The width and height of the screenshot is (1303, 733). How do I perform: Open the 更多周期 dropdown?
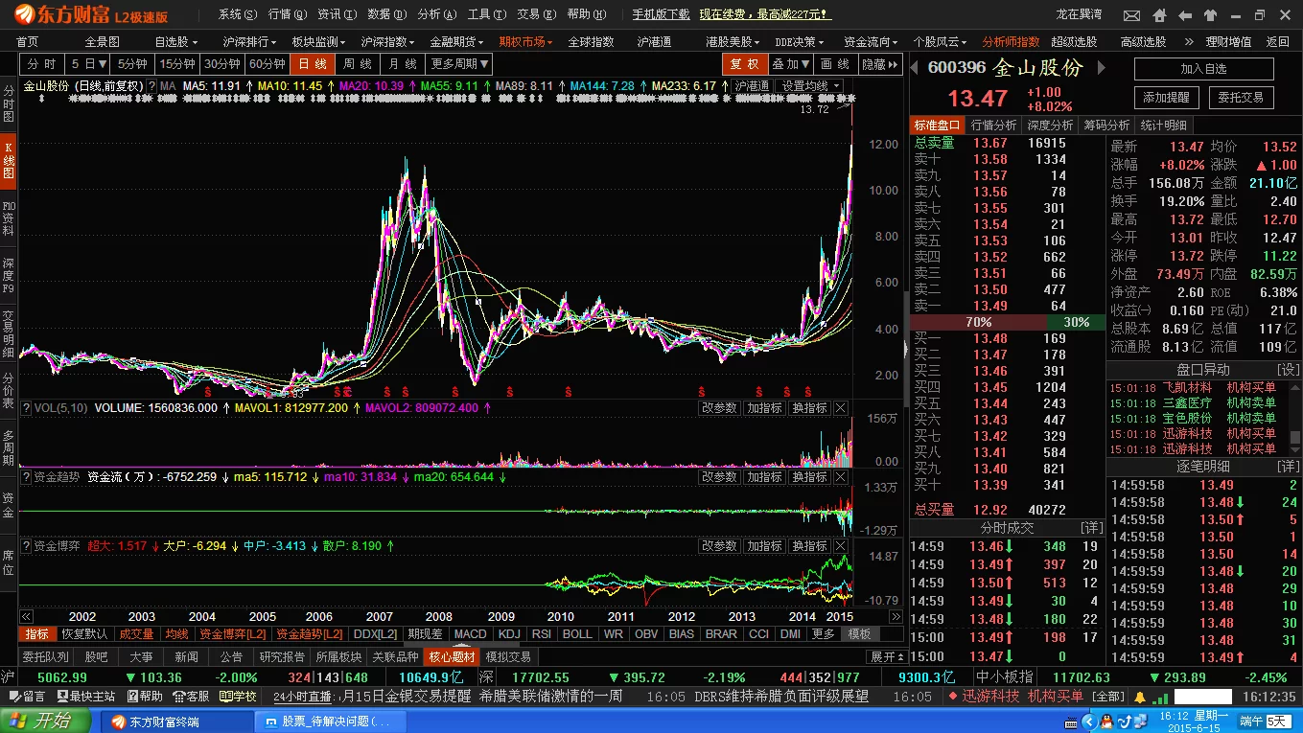click(x=459, y=63)
